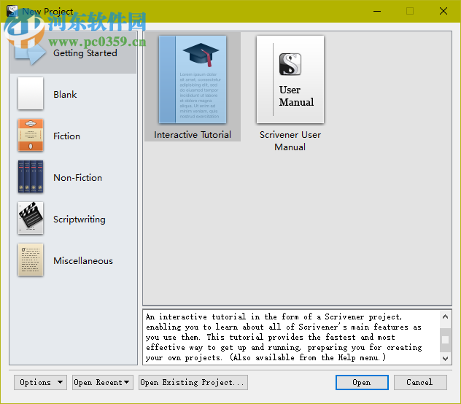Click the Miscellaneous parchment icon
The image size is (461, 404).
pyautogui.click(x=31, y=260)
